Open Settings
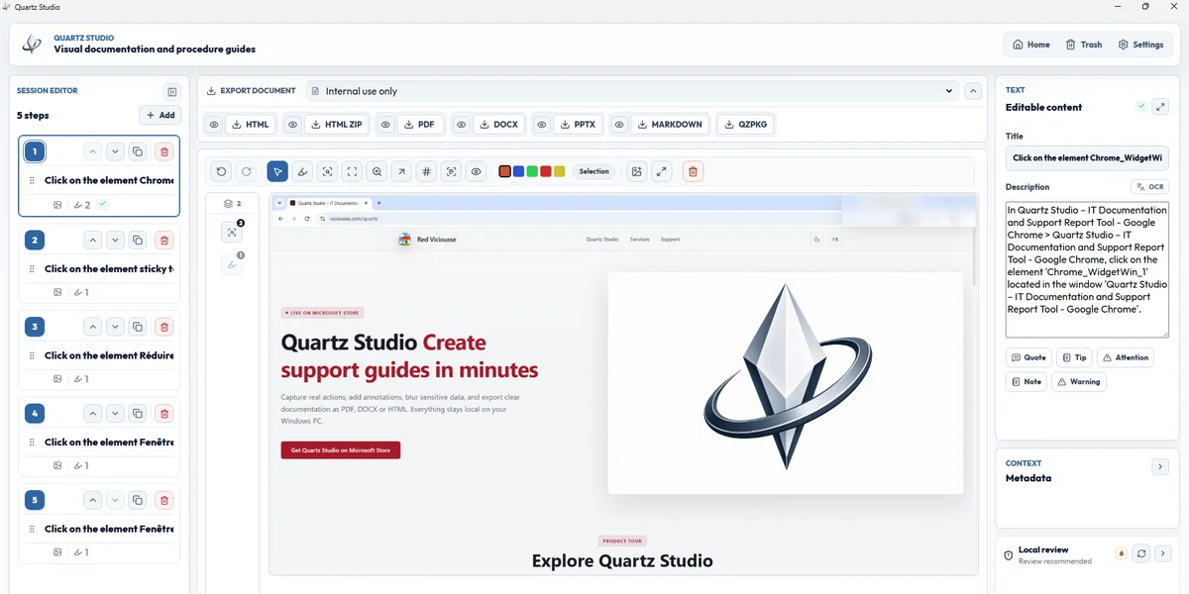The image size is (1189, 594). [1140, 45]
